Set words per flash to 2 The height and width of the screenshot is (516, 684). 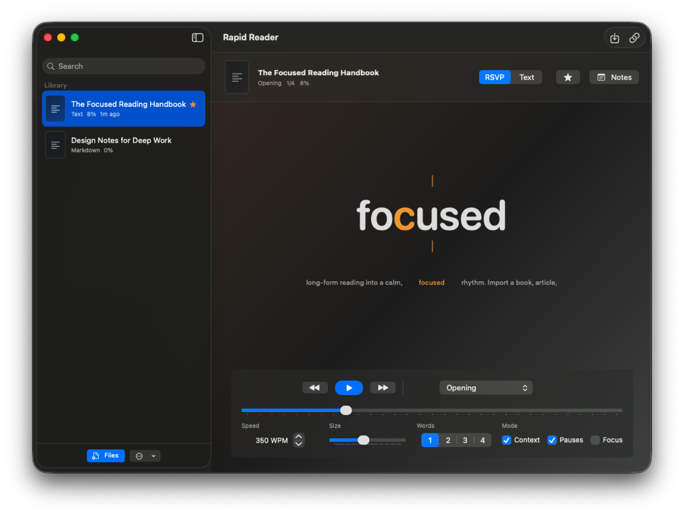448,440
